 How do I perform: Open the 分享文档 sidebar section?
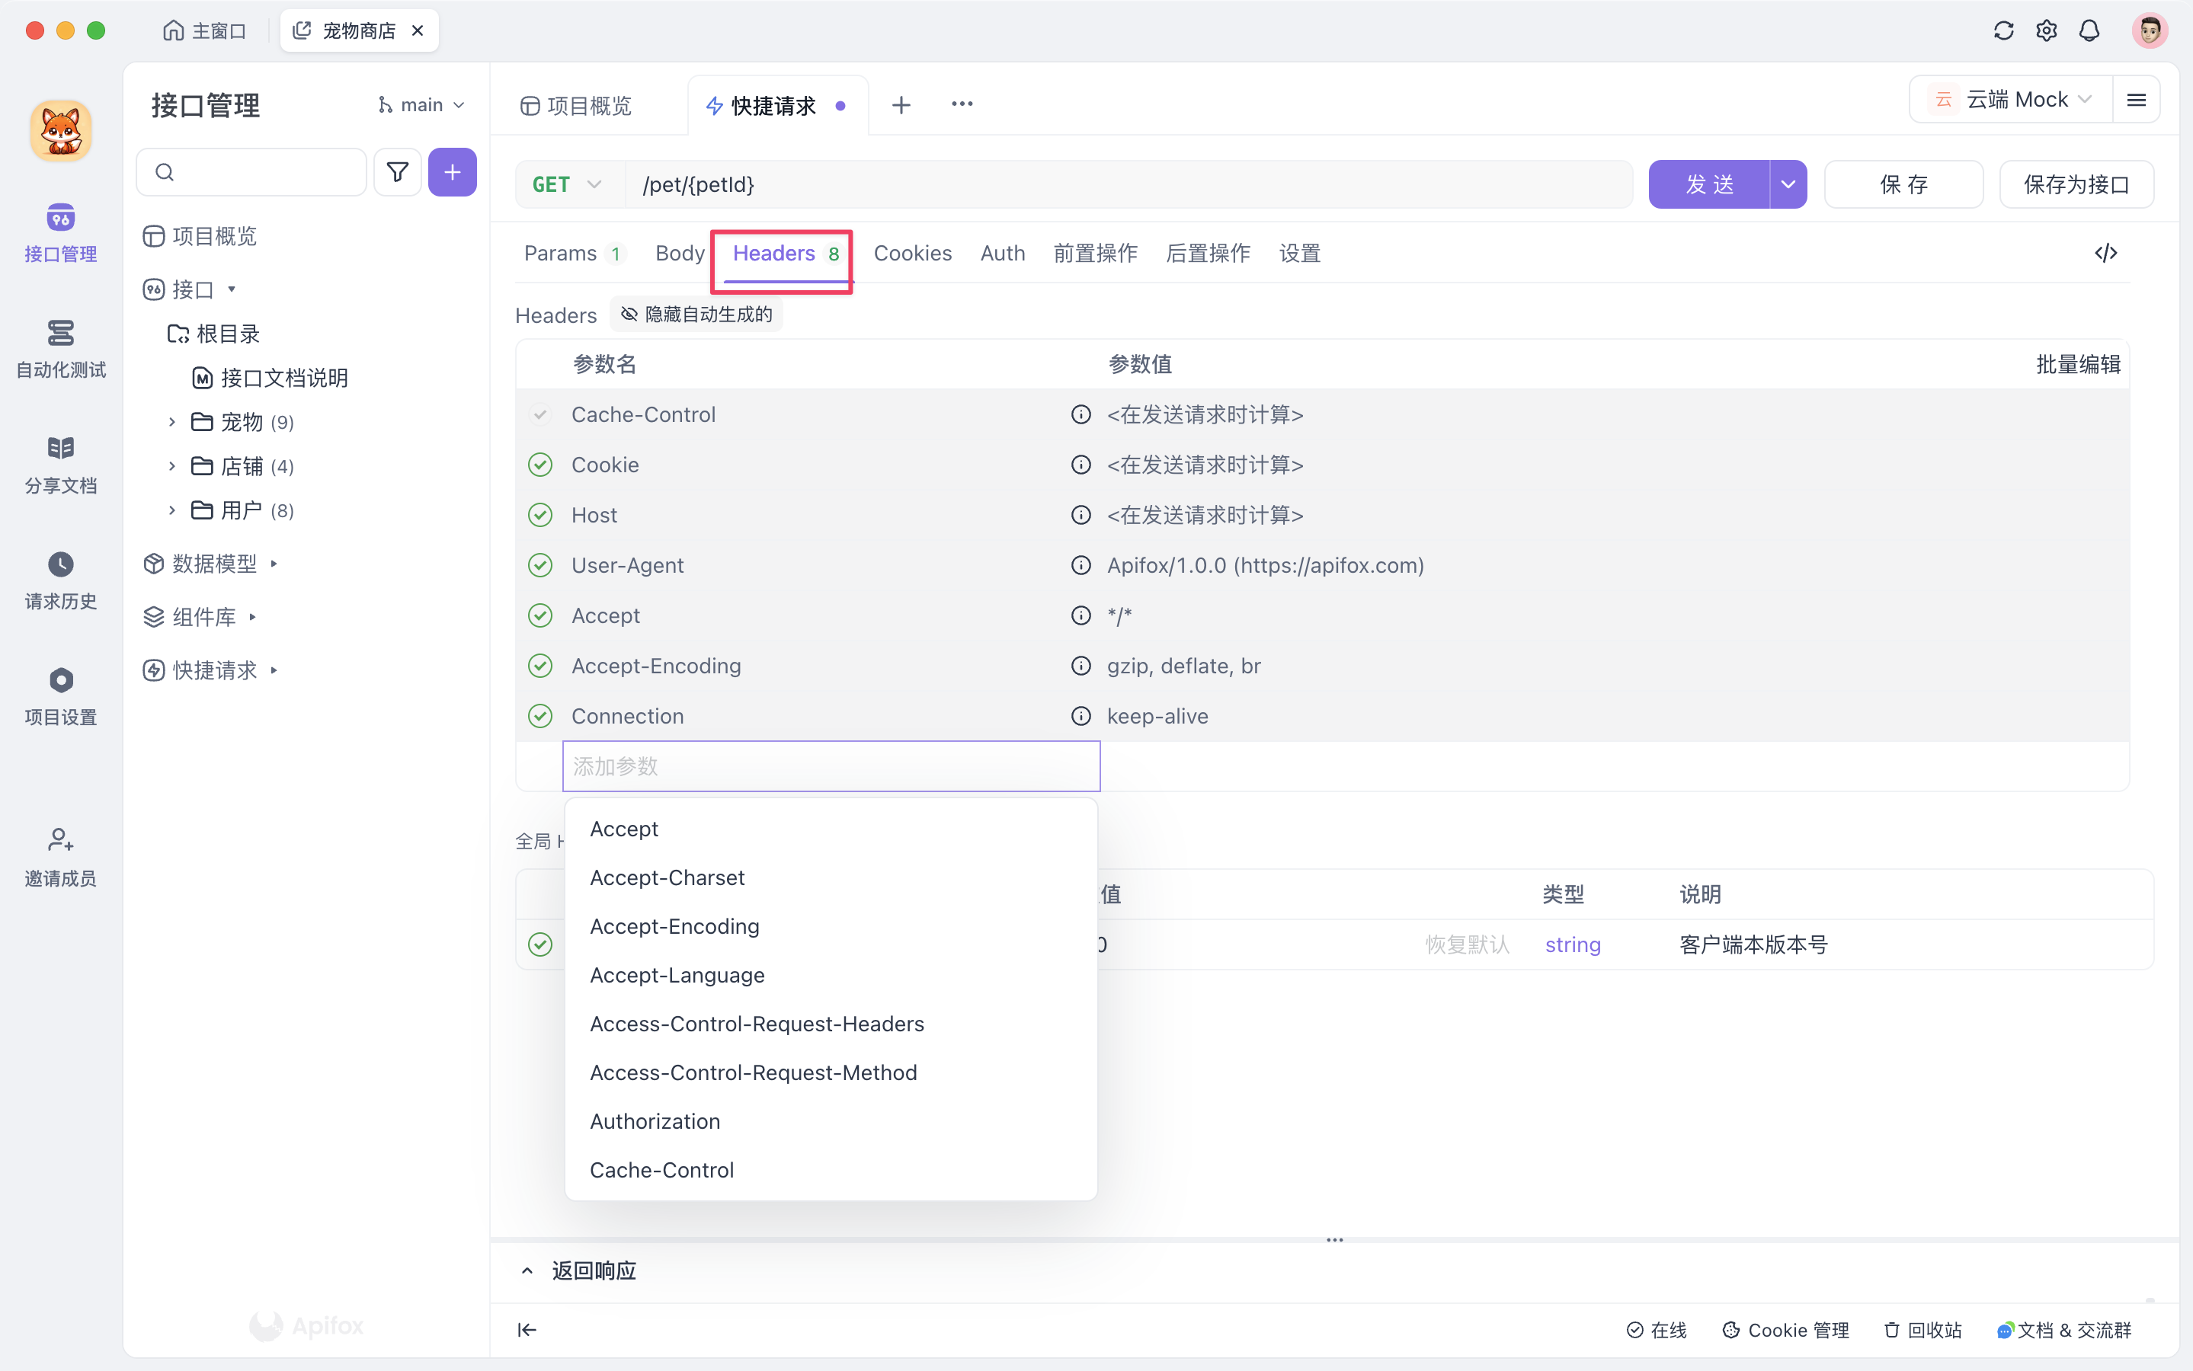coord(60,463)
